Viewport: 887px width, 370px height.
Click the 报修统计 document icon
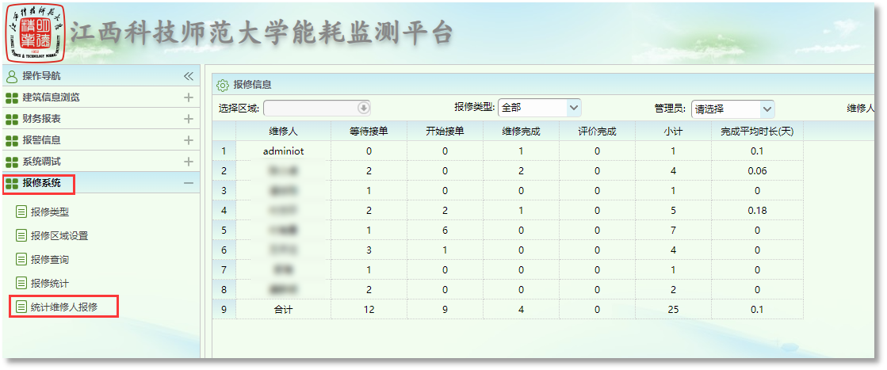[21, 284]
